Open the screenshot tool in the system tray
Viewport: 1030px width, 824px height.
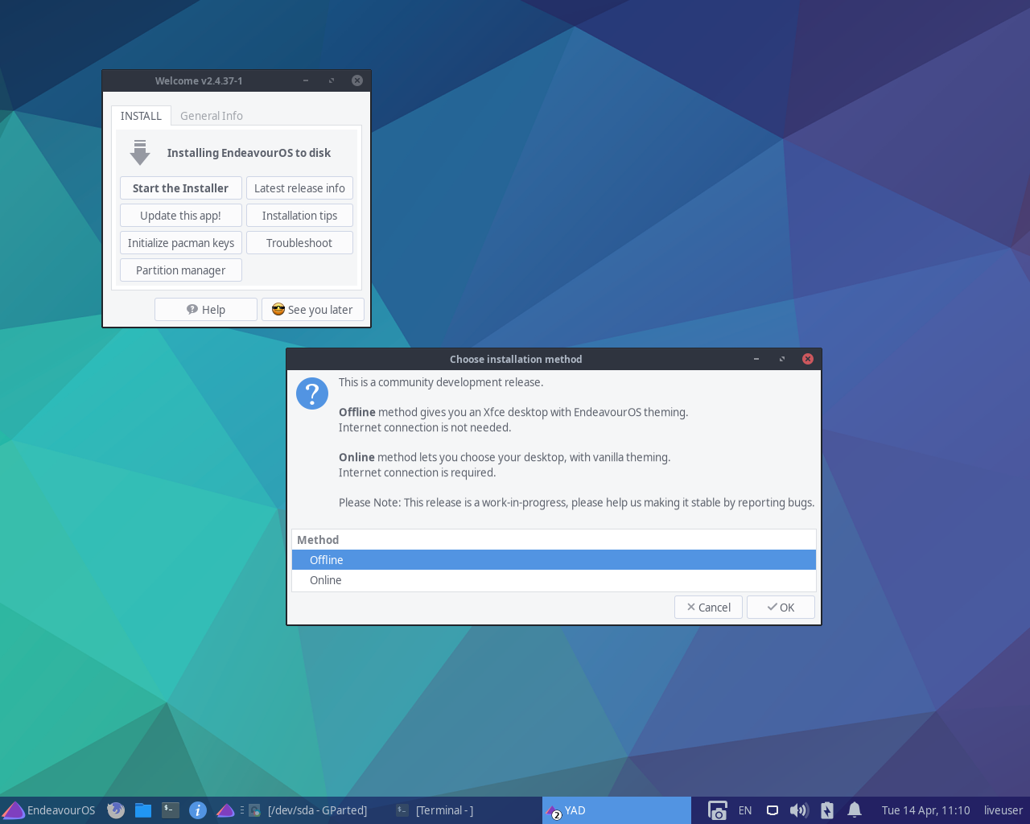[x=718, y=810]
